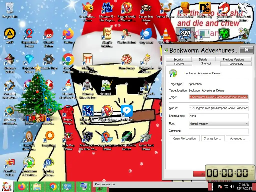Click the Start in field

218,108
